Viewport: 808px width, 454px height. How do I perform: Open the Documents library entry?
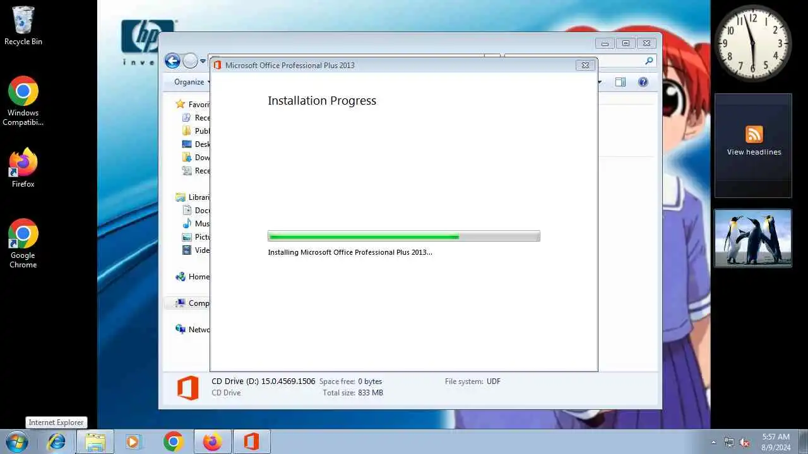(x=196, y=211)
